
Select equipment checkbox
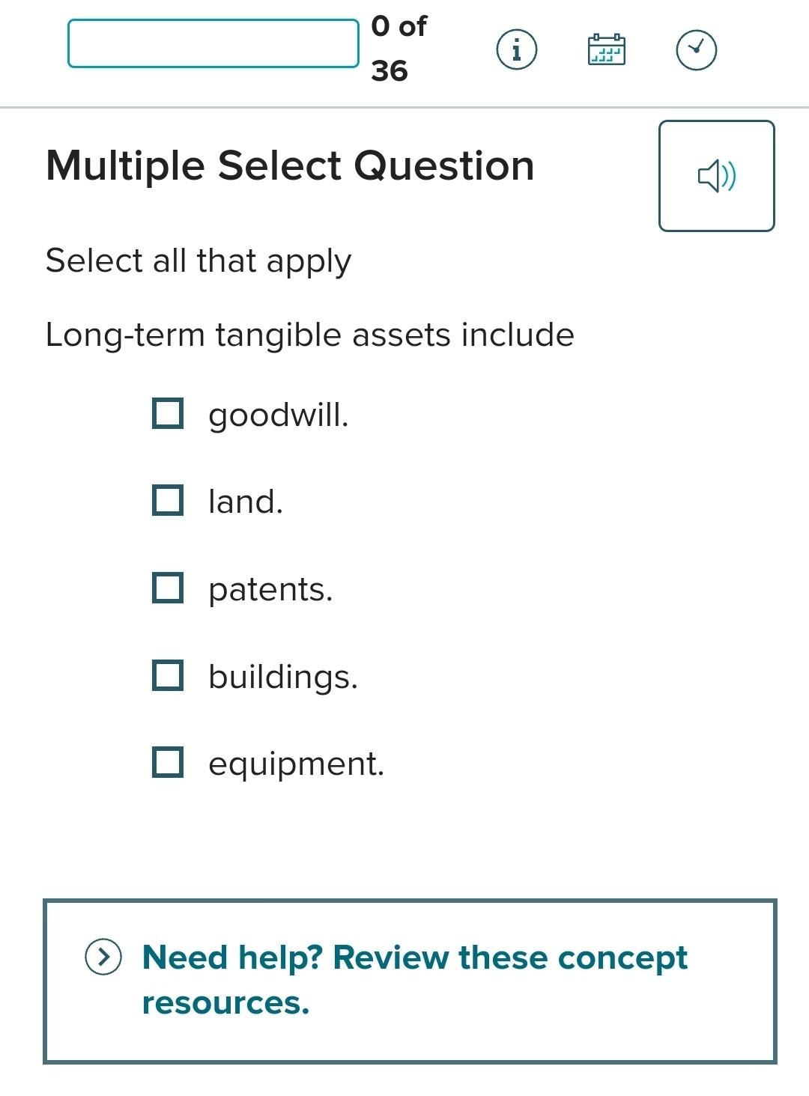pyautogui.click(x=169, y=764)
